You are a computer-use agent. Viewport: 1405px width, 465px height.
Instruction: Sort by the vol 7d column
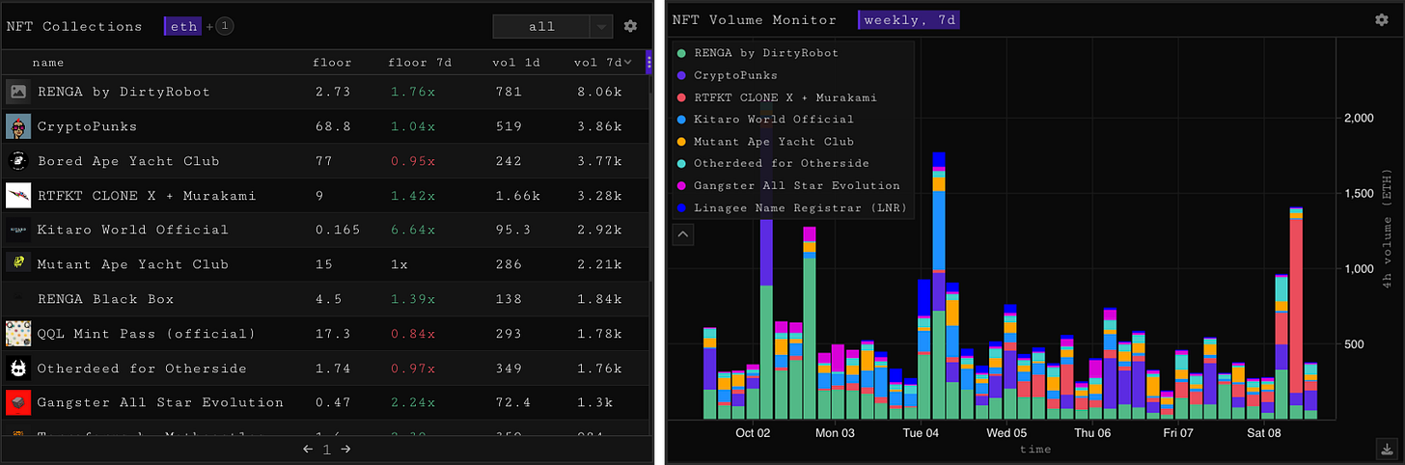[x=603, y=63]
